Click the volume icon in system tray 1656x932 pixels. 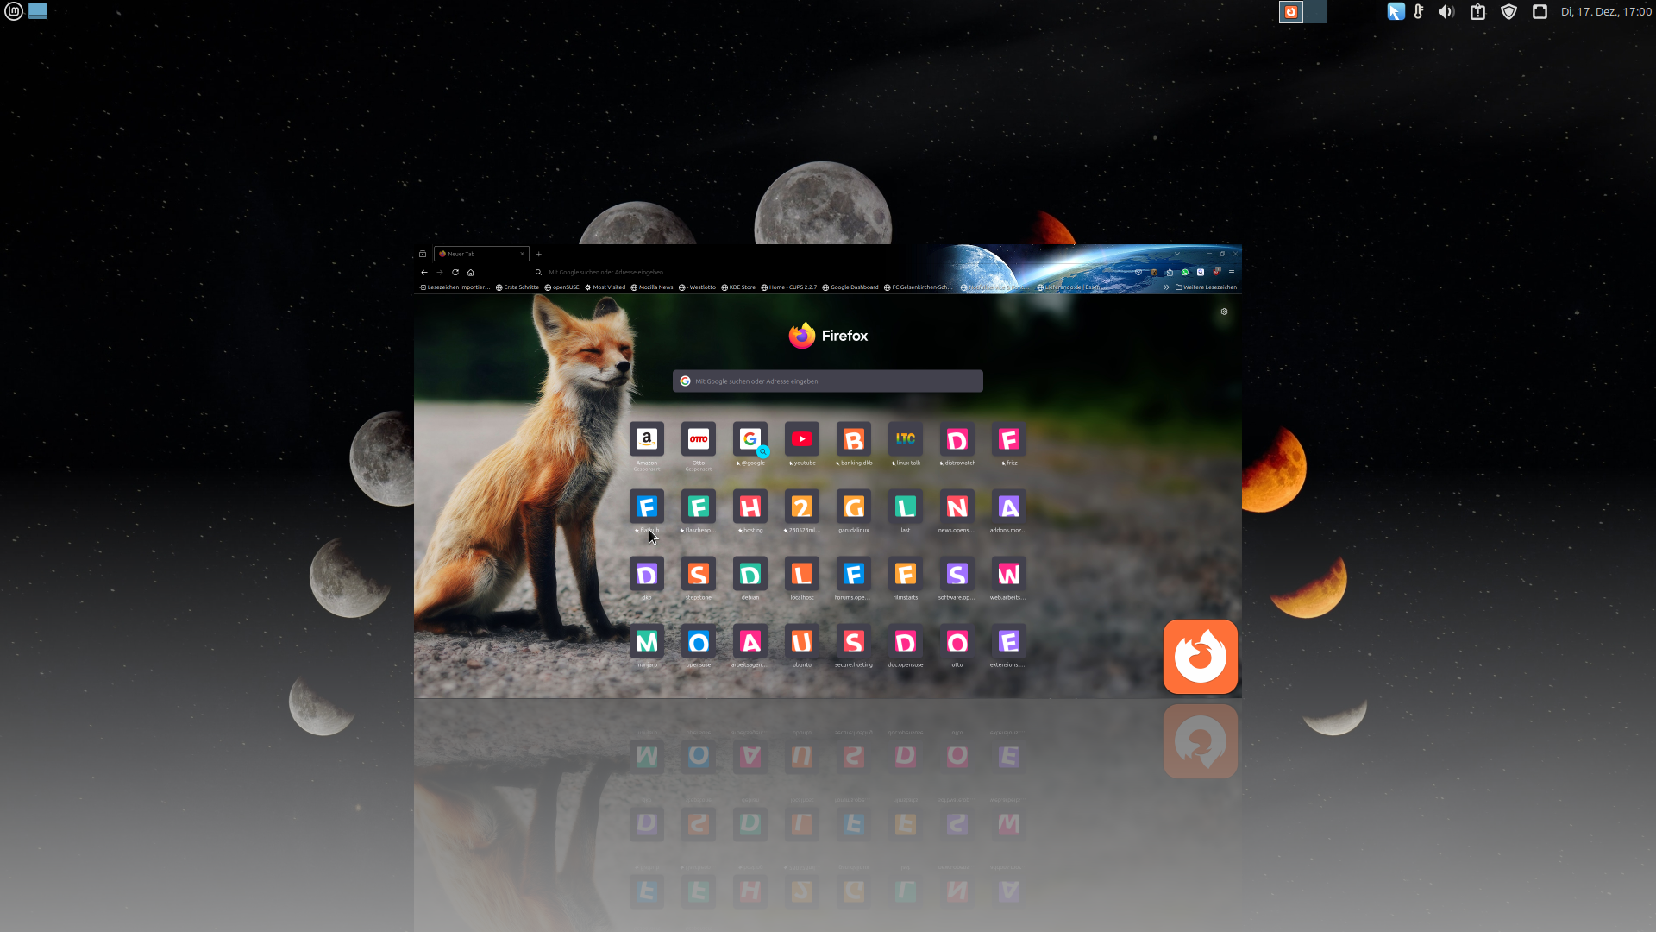1446,12
